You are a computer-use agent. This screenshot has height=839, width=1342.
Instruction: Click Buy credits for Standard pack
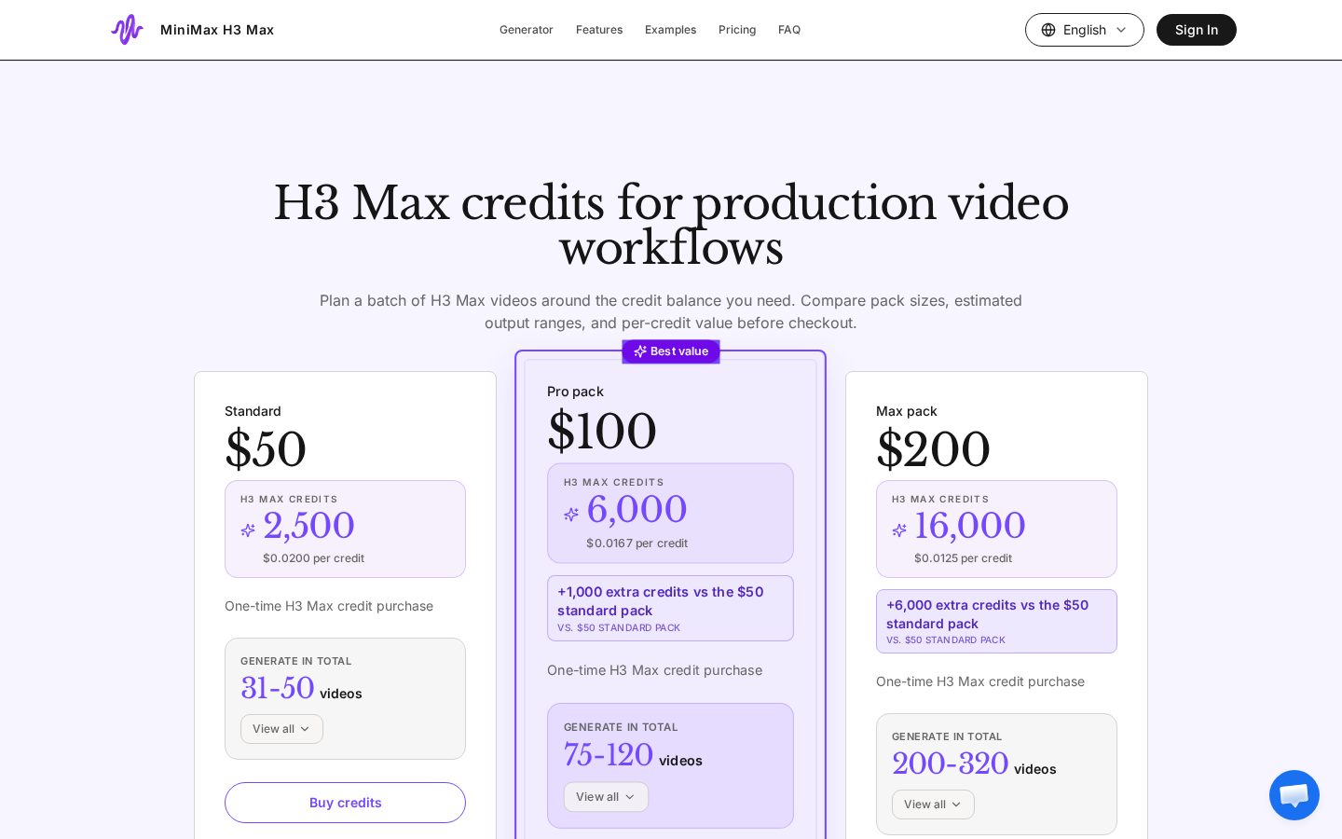coord(345,803)
